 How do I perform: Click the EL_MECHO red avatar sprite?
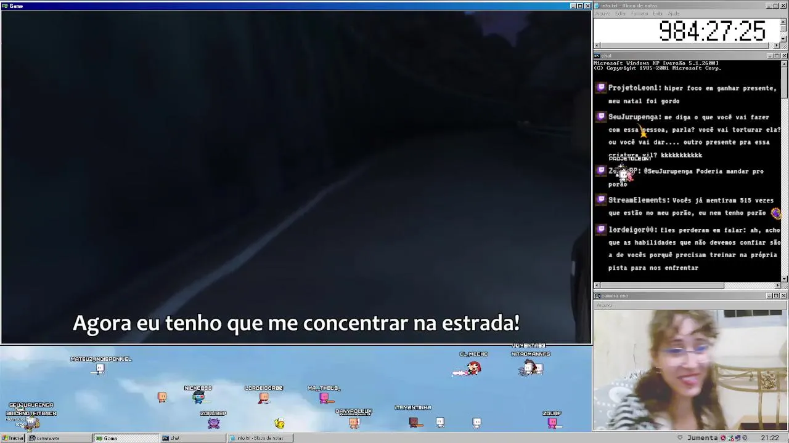pos(473,368)
